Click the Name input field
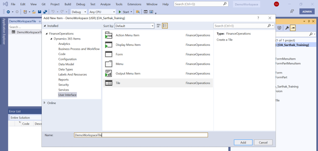The image size is (318, 151). 141,135
